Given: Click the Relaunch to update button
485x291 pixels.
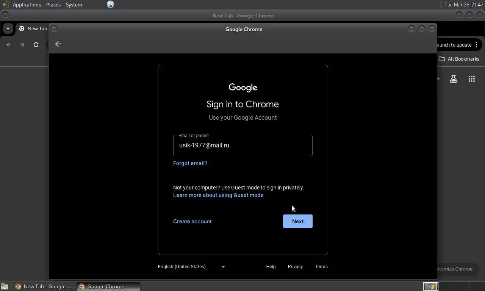Looking at the screenshot, I should click(454, 45).
